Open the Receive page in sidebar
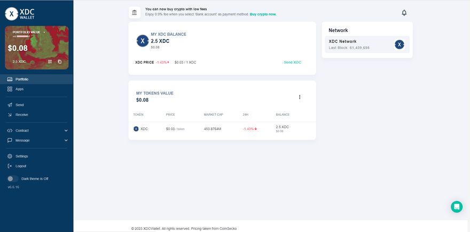 point(21,115)
